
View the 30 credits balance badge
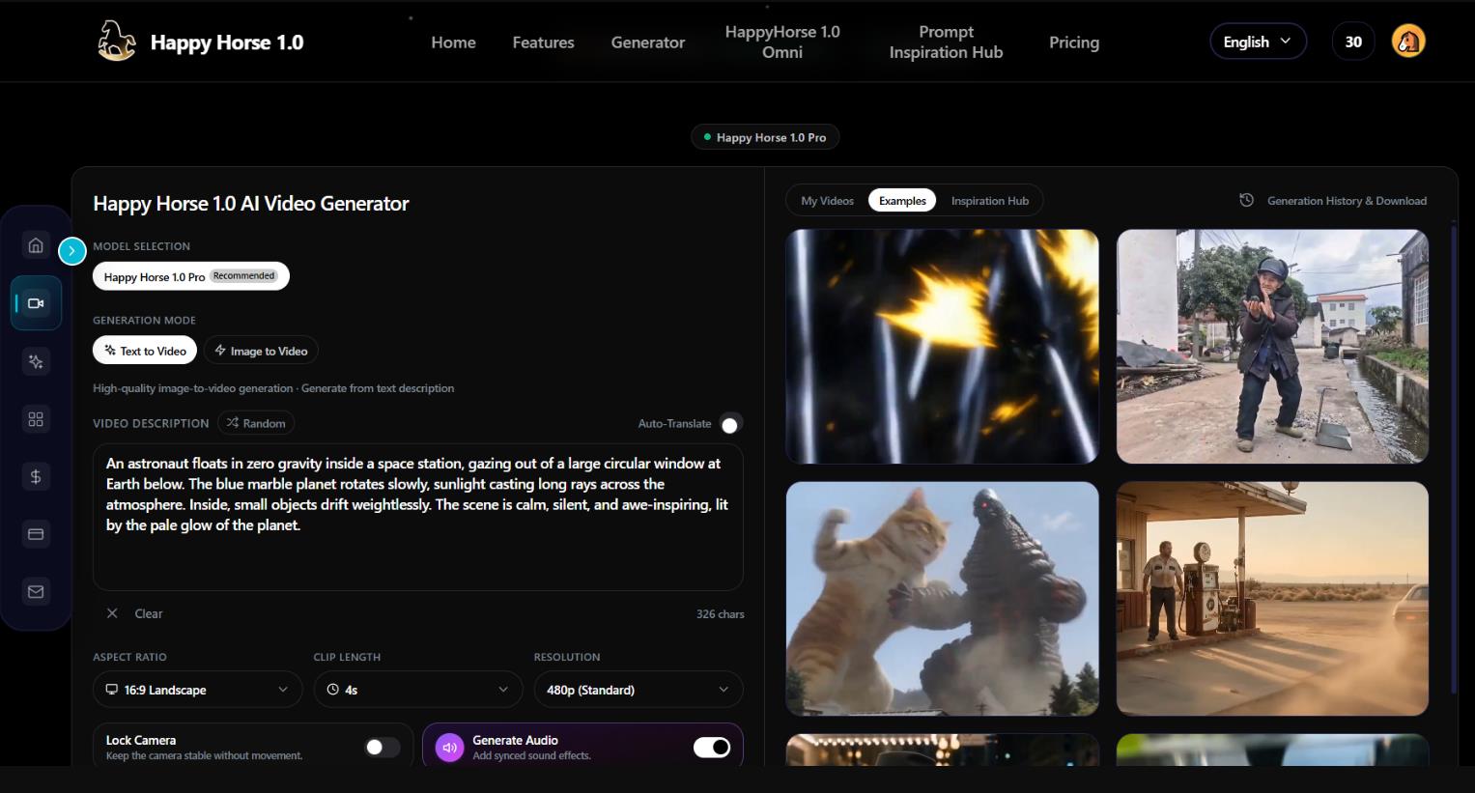pyautogui.click(x=1353, y=42)
